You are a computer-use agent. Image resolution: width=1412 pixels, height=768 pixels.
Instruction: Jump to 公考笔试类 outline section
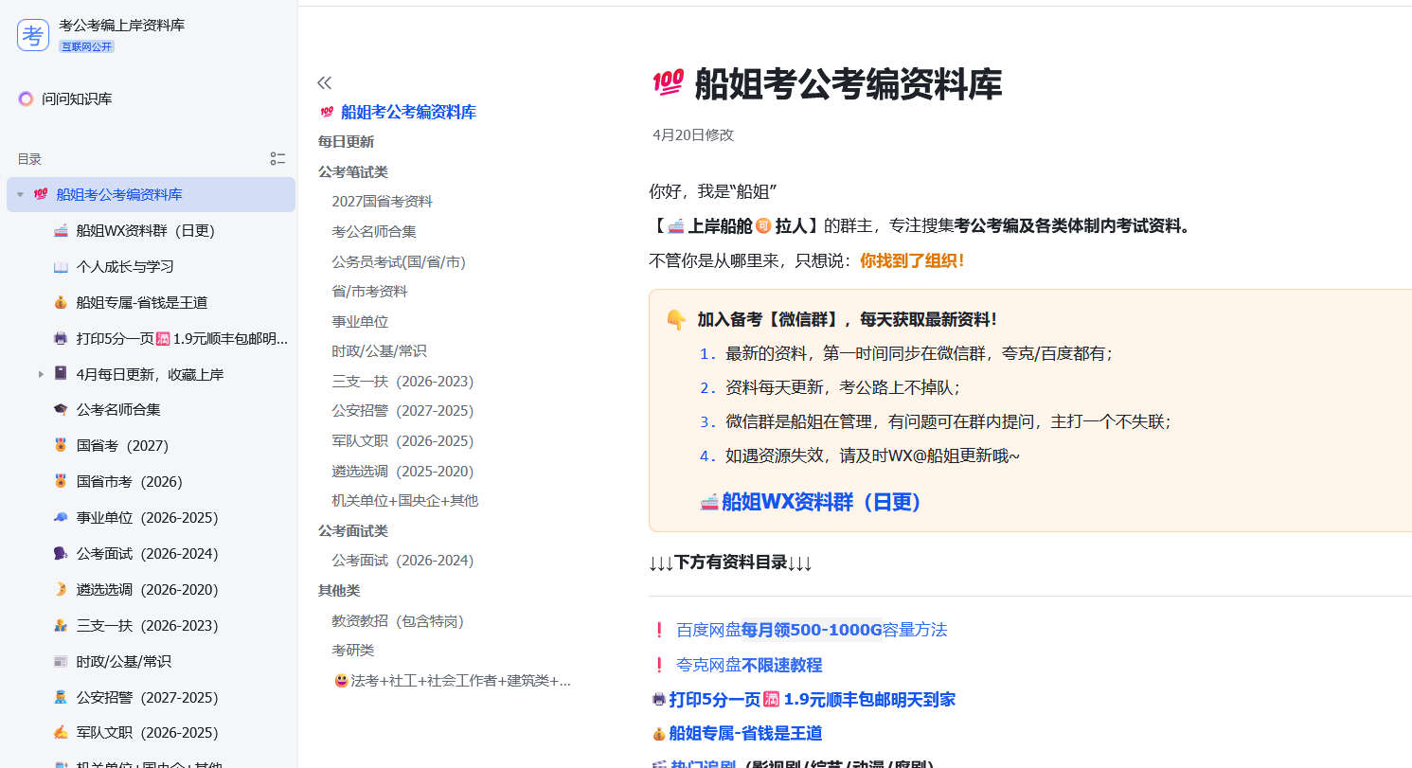tap(353, 171)
